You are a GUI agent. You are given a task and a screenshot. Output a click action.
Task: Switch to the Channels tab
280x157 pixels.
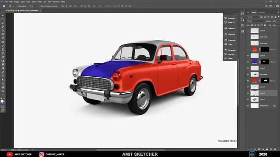coord(262,12)
